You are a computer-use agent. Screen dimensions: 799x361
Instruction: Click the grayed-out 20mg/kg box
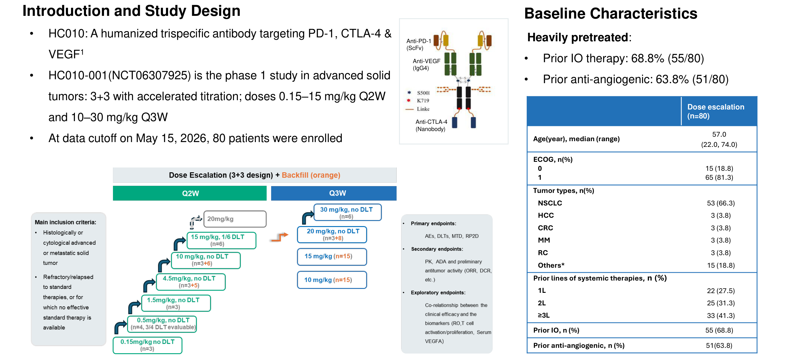[x=235, y=219]
